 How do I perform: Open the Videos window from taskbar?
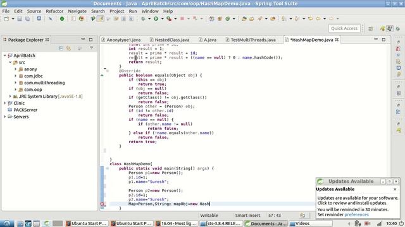[x=311, y=223]
